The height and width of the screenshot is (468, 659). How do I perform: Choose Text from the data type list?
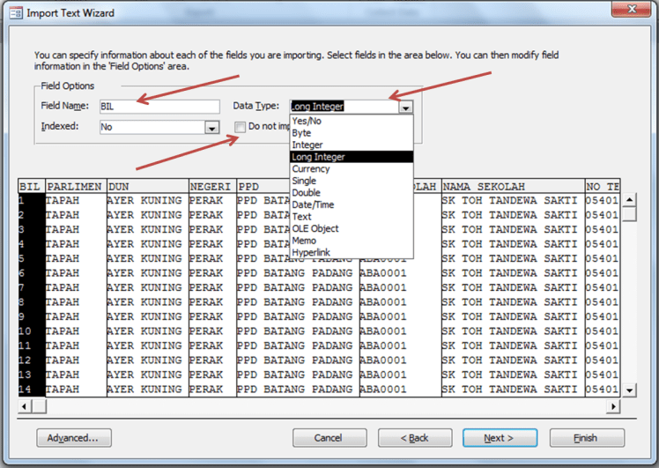pyautogui.click(x=352, y=217)
